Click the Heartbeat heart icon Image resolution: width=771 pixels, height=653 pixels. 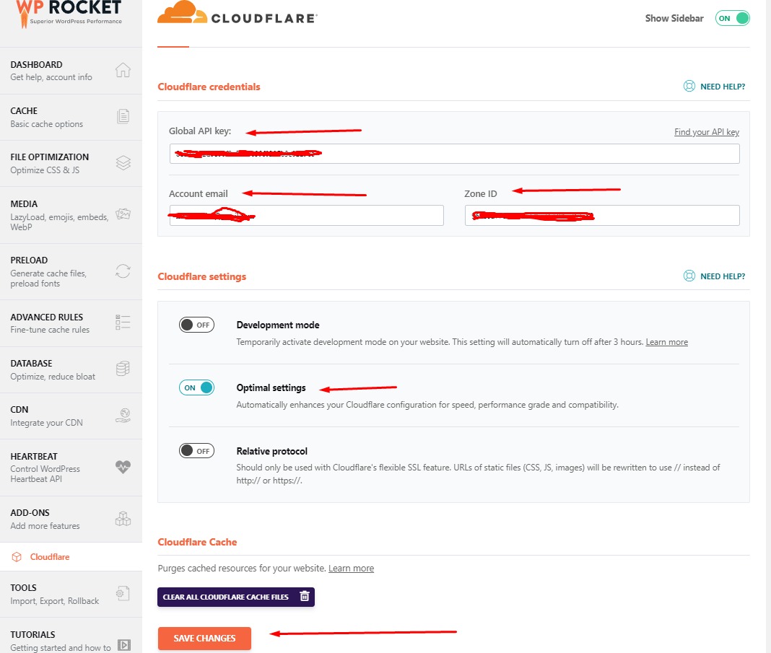click(123, 467)
